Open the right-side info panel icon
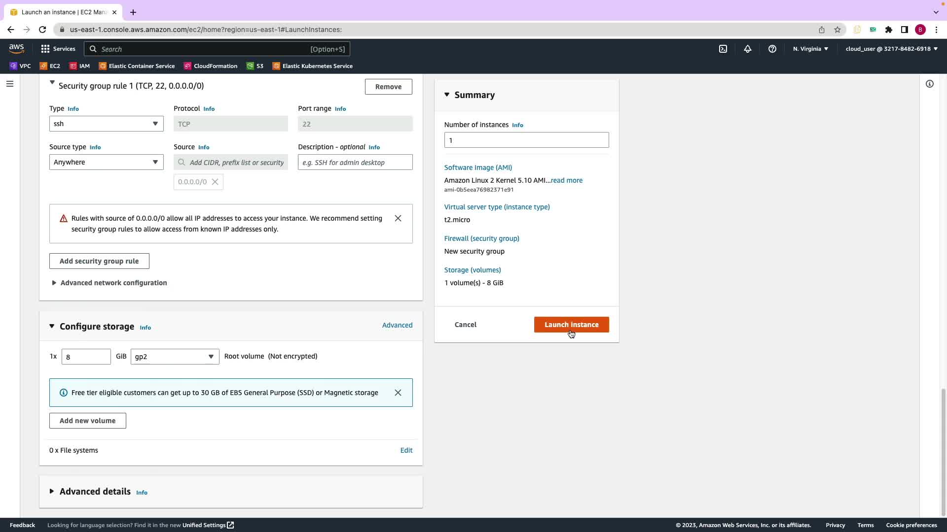 [x=929, y=84]
